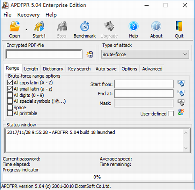This screenshot has width=195, height=190.
Task: Minimize the APDFPR window
Action: pos(147,5)
